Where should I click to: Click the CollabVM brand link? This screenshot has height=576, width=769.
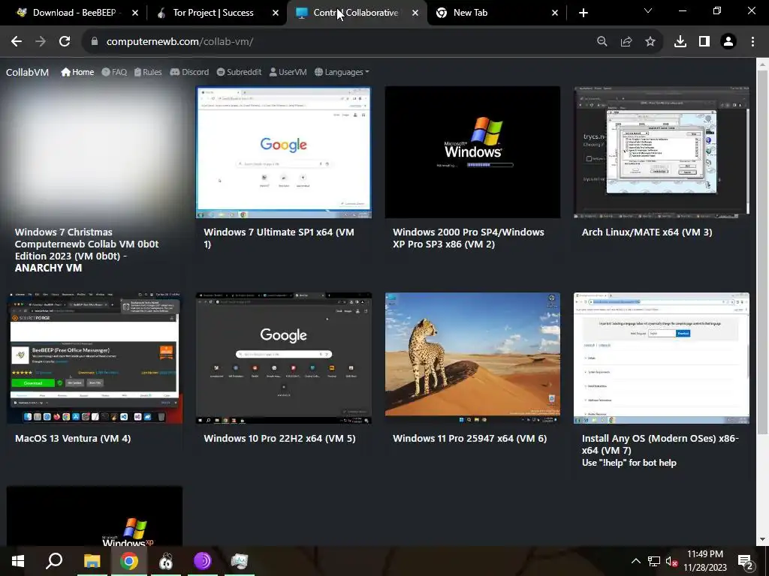click(x=28, y=72)
